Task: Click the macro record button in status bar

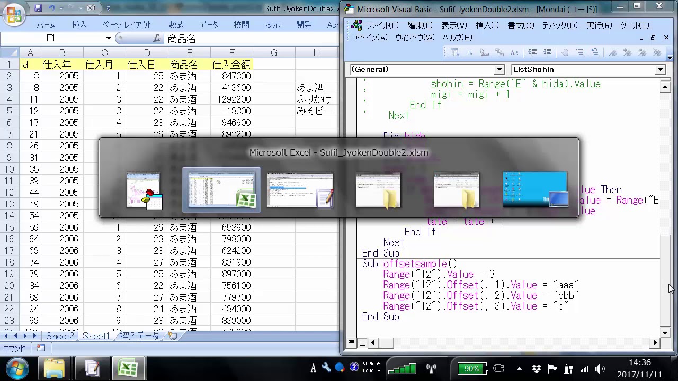Action: tap(41, 348)
